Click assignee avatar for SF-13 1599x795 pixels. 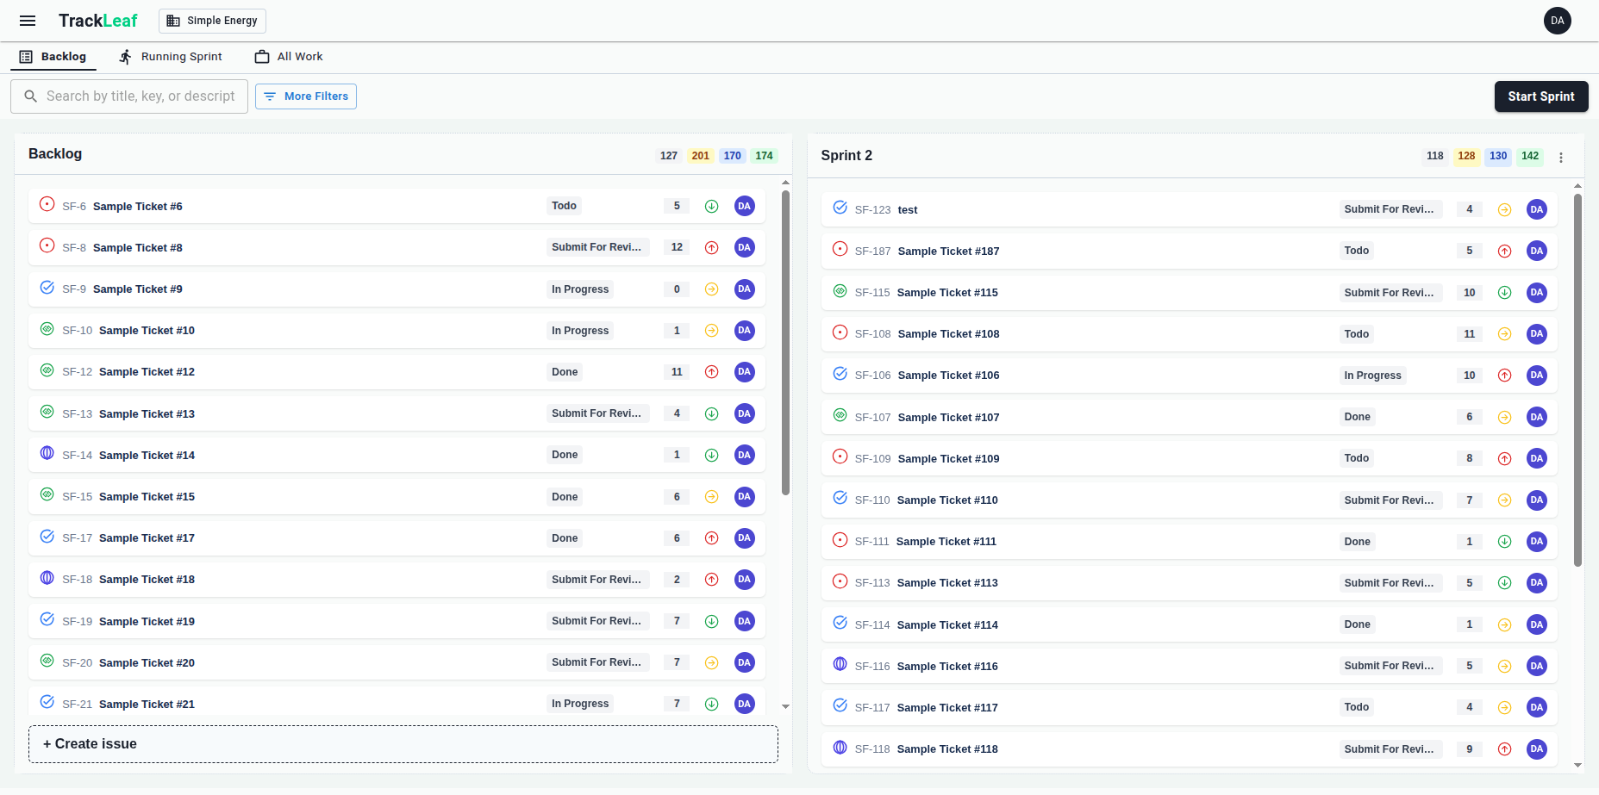click(x=745, y=413)
